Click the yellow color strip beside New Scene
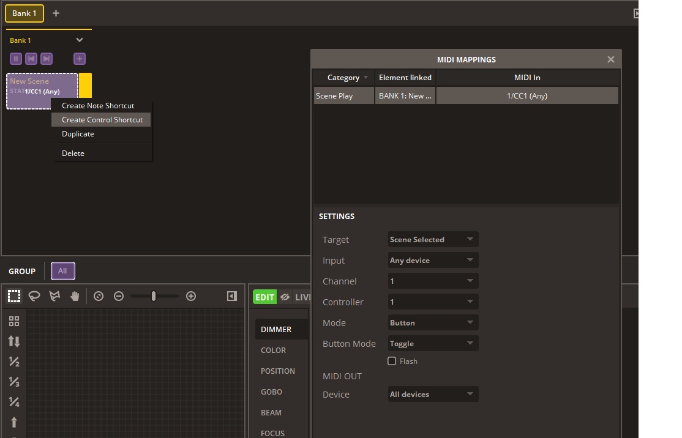This screenshot has width=682, height=438. [85, 85]
